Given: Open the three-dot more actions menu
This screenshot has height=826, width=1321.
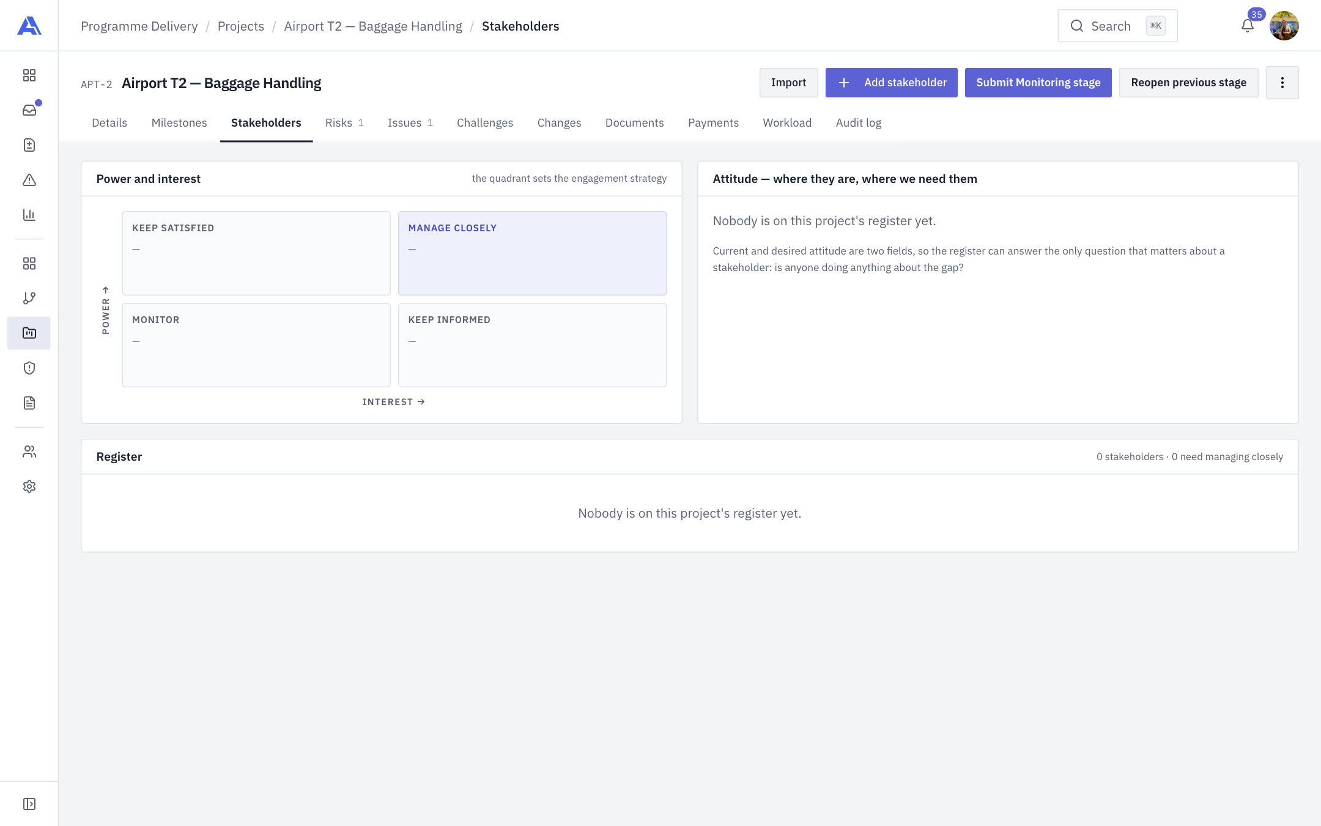Looking at the screenshot, I should pyautogui.click(x=1282, y=83).
